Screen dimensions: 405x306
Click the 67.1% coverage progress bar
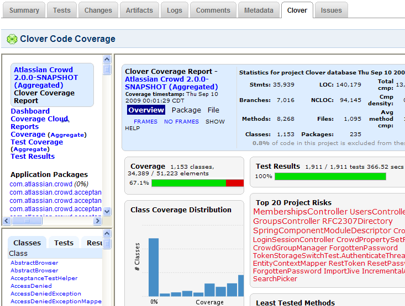(x=198, y=183)
